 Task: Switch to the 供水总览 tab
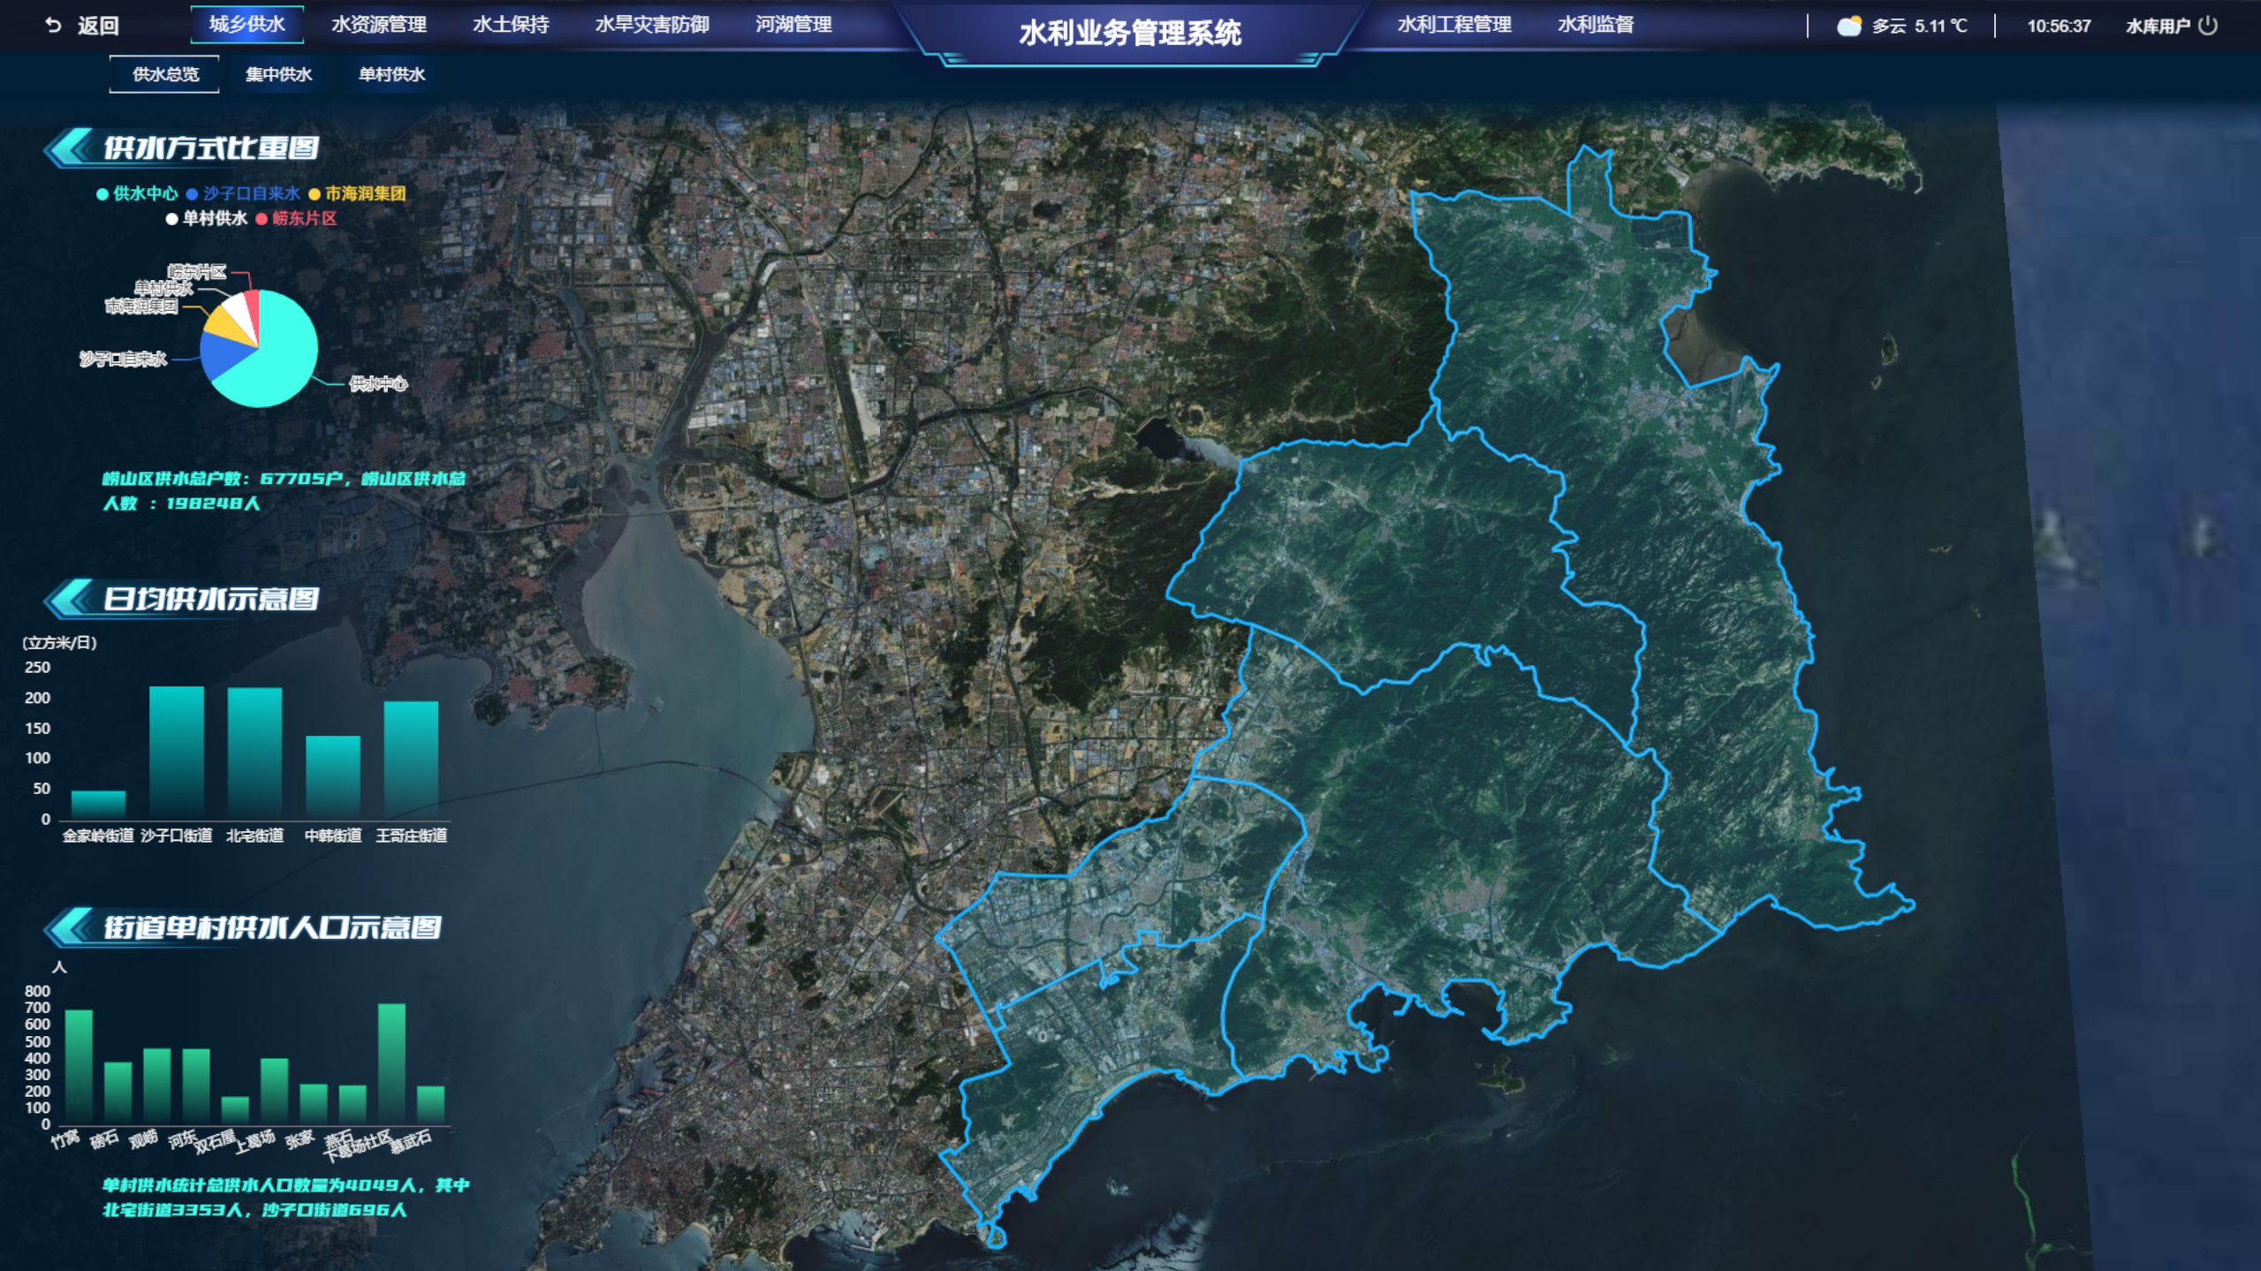(x=165, y=74)
